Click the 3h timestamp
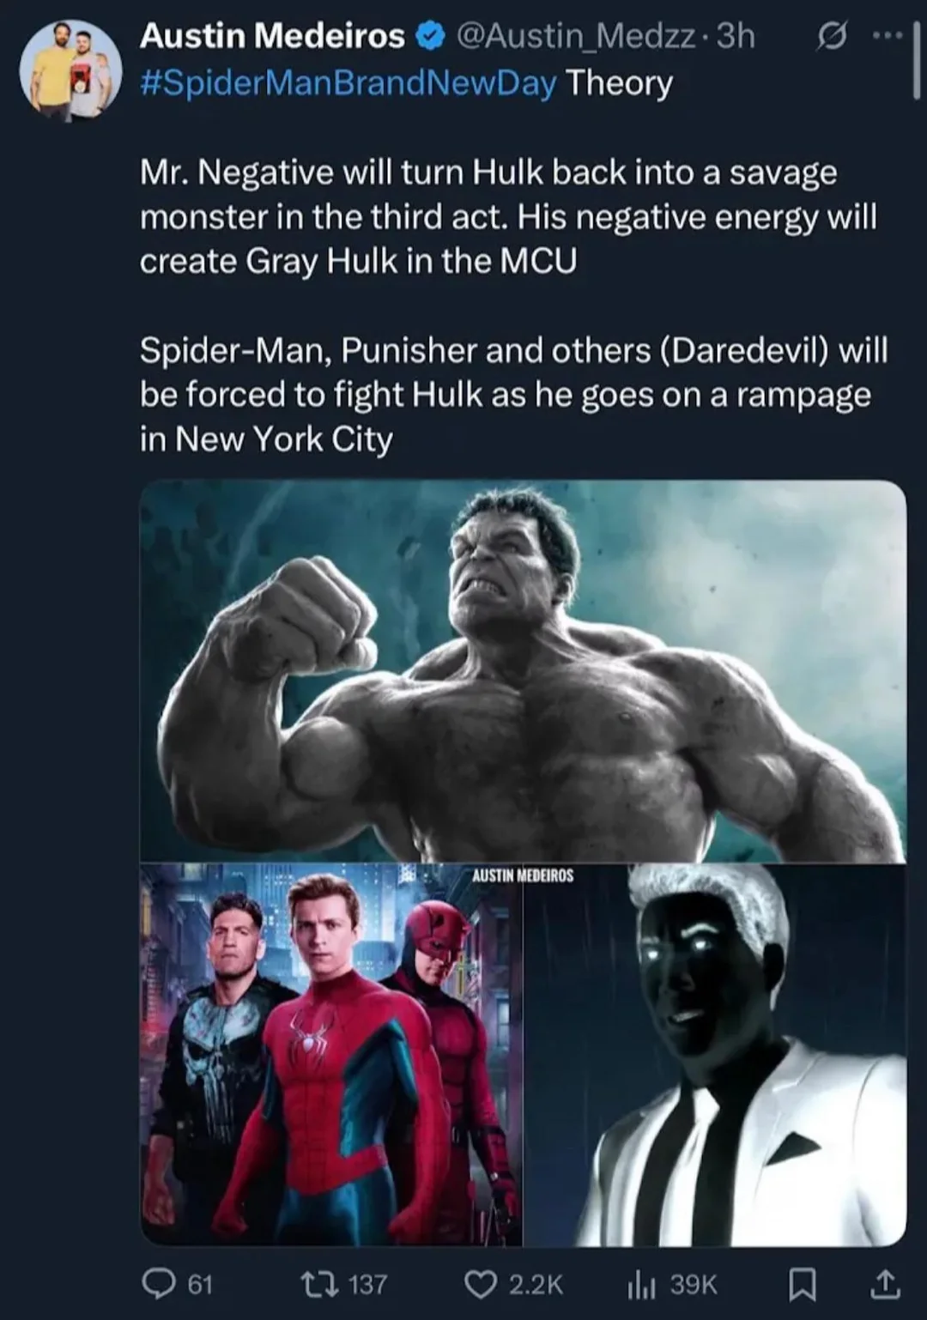Screen dimensions: 927x1320 point(736,36)
